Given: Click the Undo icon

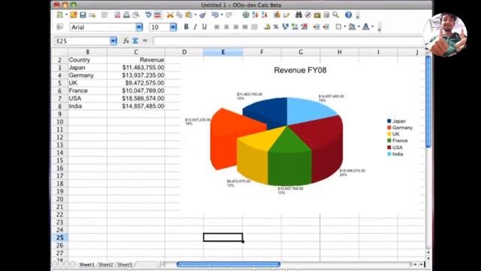Looking at the screenshot, I should [x=215, y=15].
